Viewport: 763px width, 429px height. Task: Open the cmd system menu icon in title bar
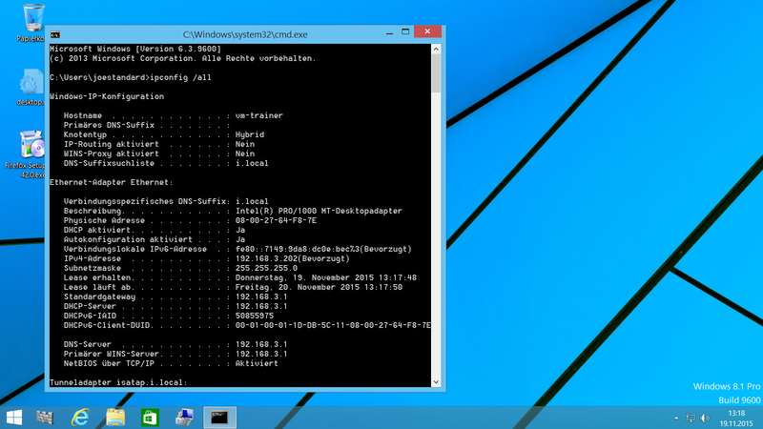point(56,32)
